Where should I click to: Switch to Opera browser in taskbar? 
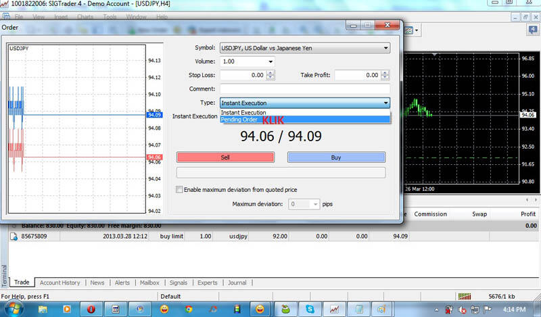click(x=91, y=309)
